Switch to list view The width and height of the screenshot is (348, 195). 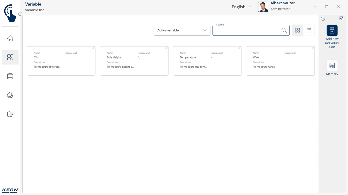point(309,30)
